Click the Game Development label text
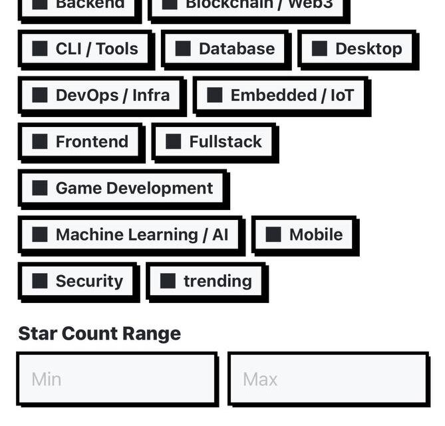445x426 pixels. click(x=134, y=188)
